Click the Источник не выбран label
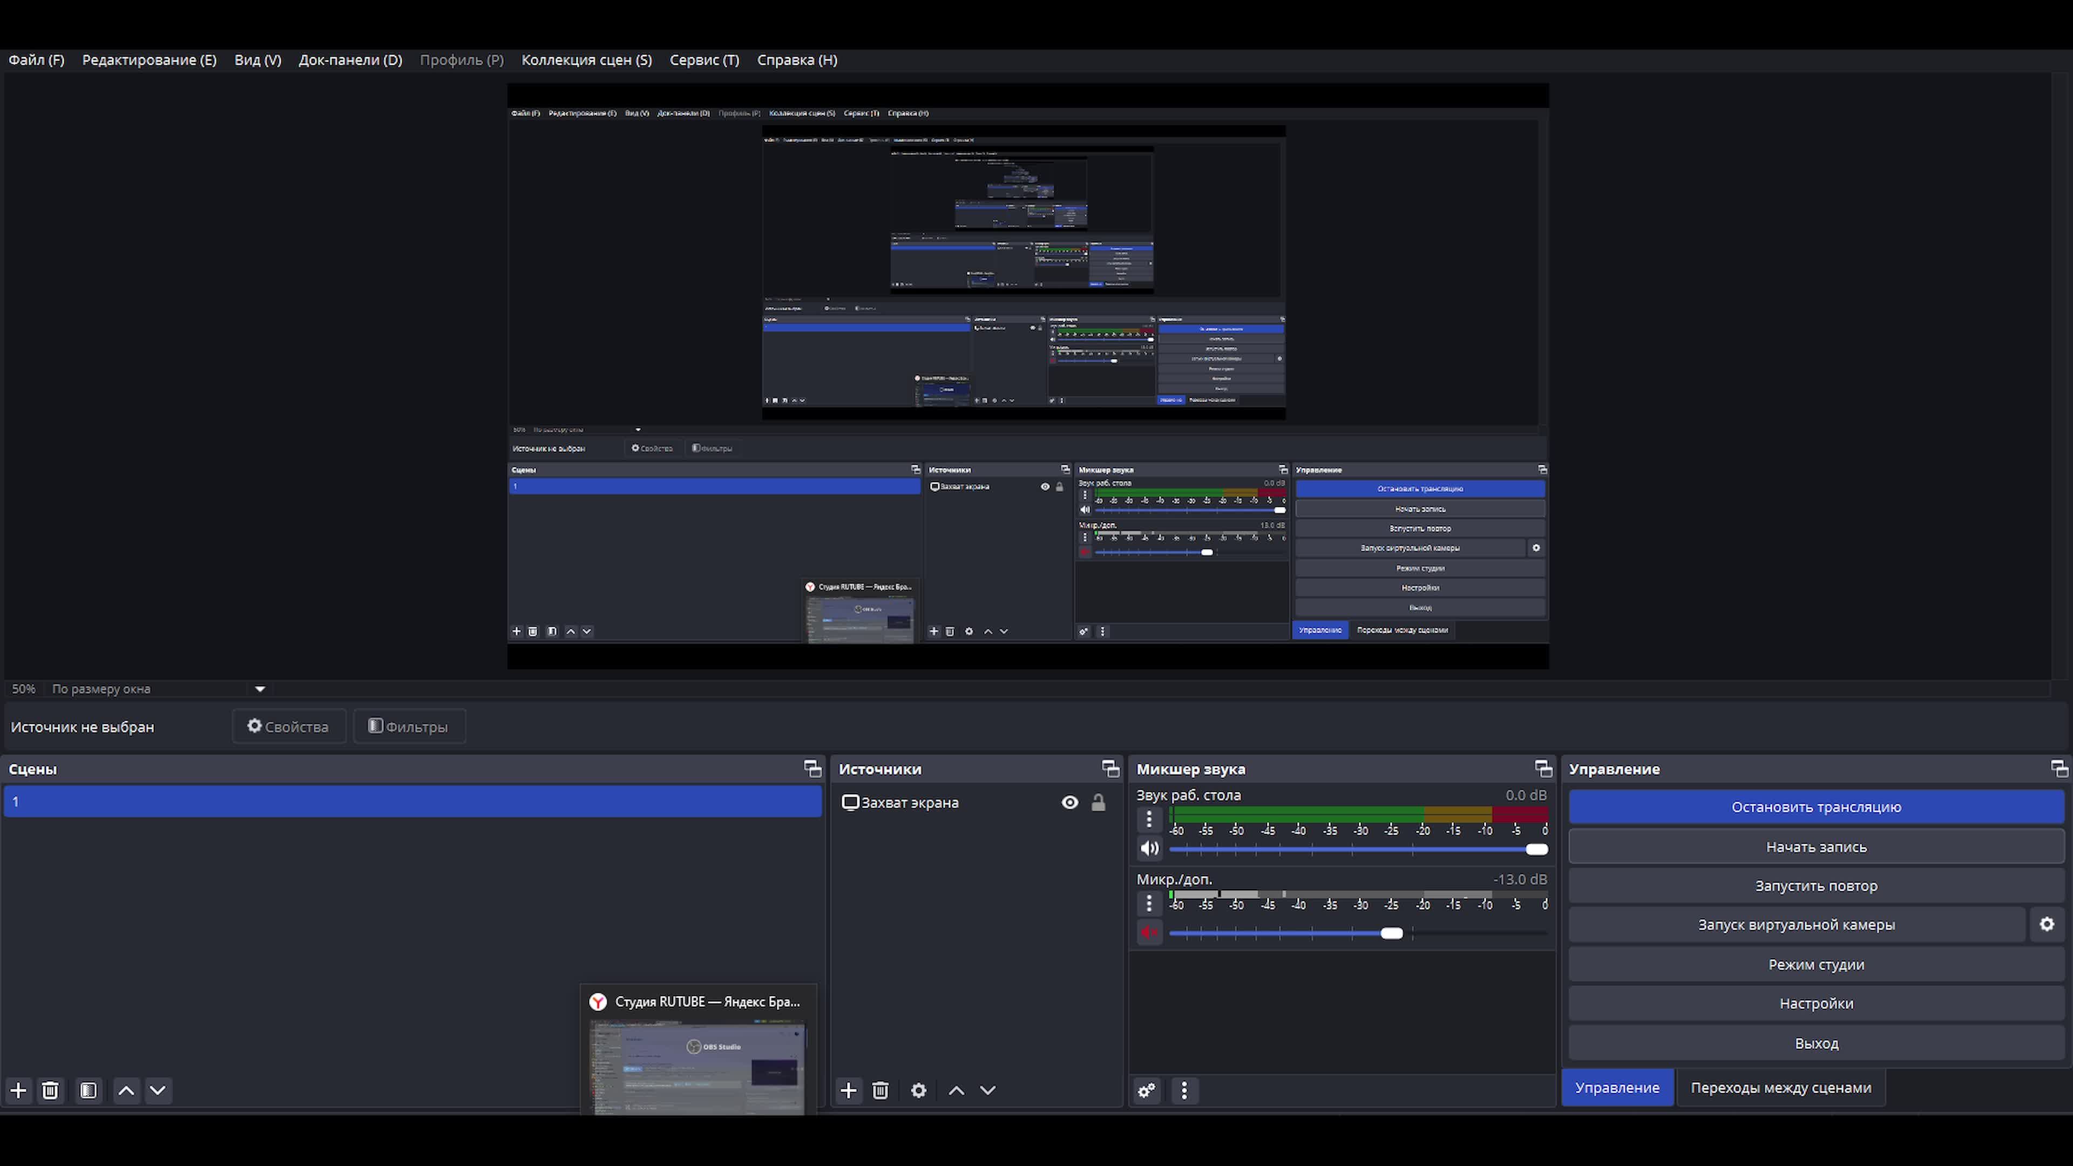 [x=82, y=727]
